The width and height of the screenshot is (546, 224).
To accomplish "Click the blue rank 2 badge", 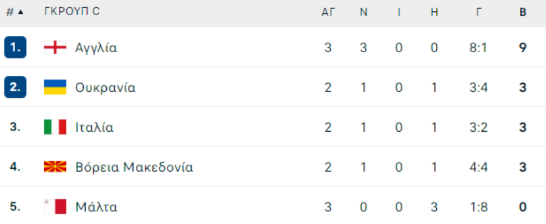I will 15,87.
